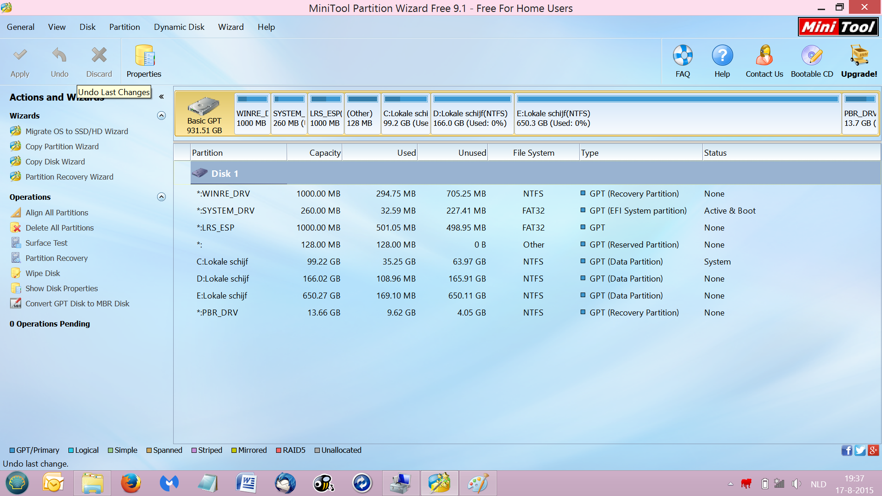
Task: Click the Undo arrow icon
Action: click(x=59, y=56)
